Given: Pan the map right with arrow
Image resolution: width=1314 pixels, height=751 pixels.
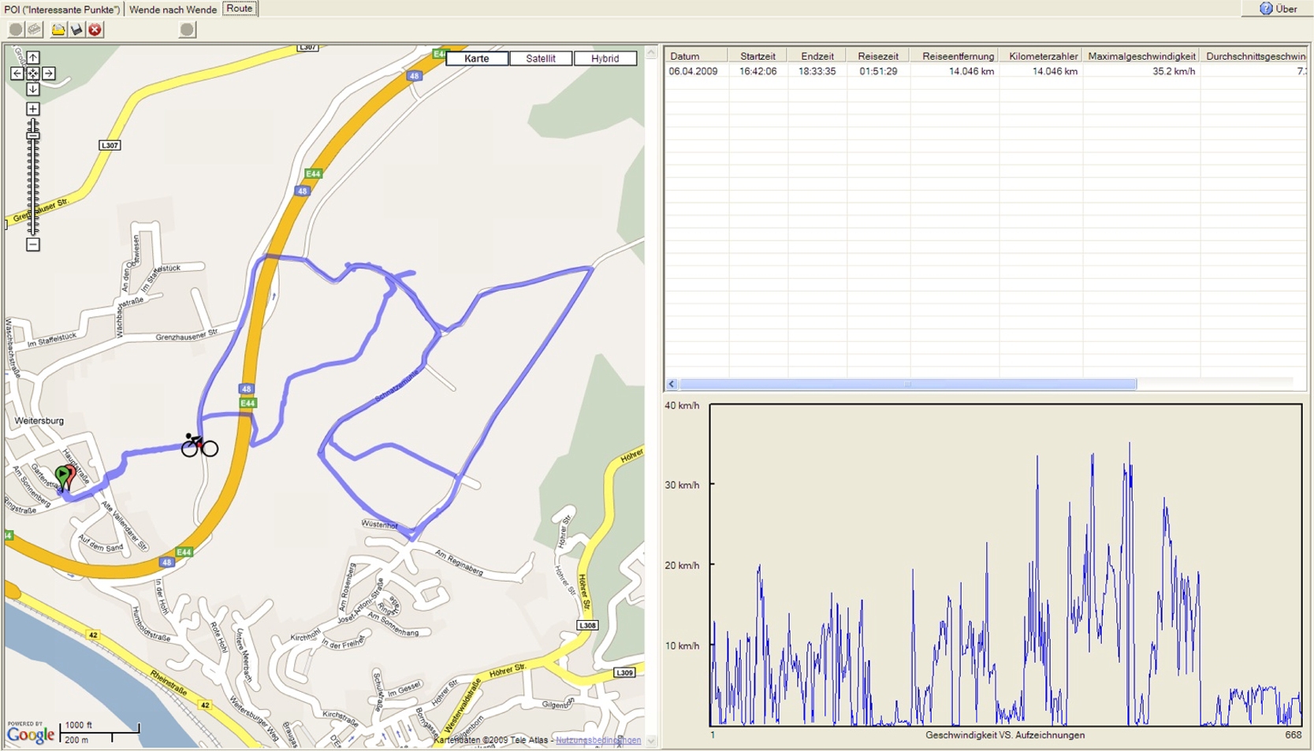Looking at the screenshot, I should coord(49,73).
